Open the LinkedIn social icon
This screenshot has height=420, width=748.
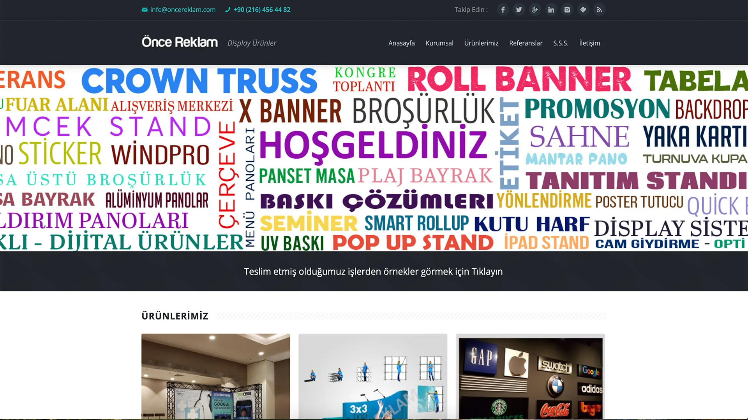[x=551, y=10]
